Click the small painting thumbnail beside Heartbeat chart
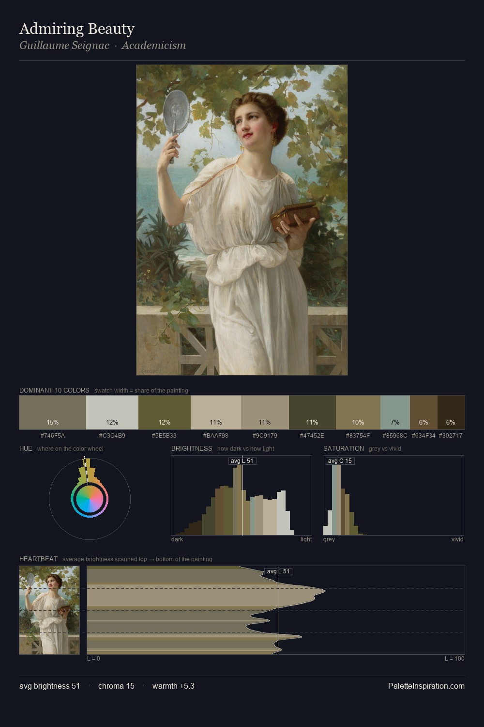The height and width of the screenshot is (727, 484). (49, 610)
